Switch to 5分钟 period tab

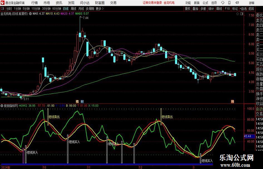[x=26, y=9]
